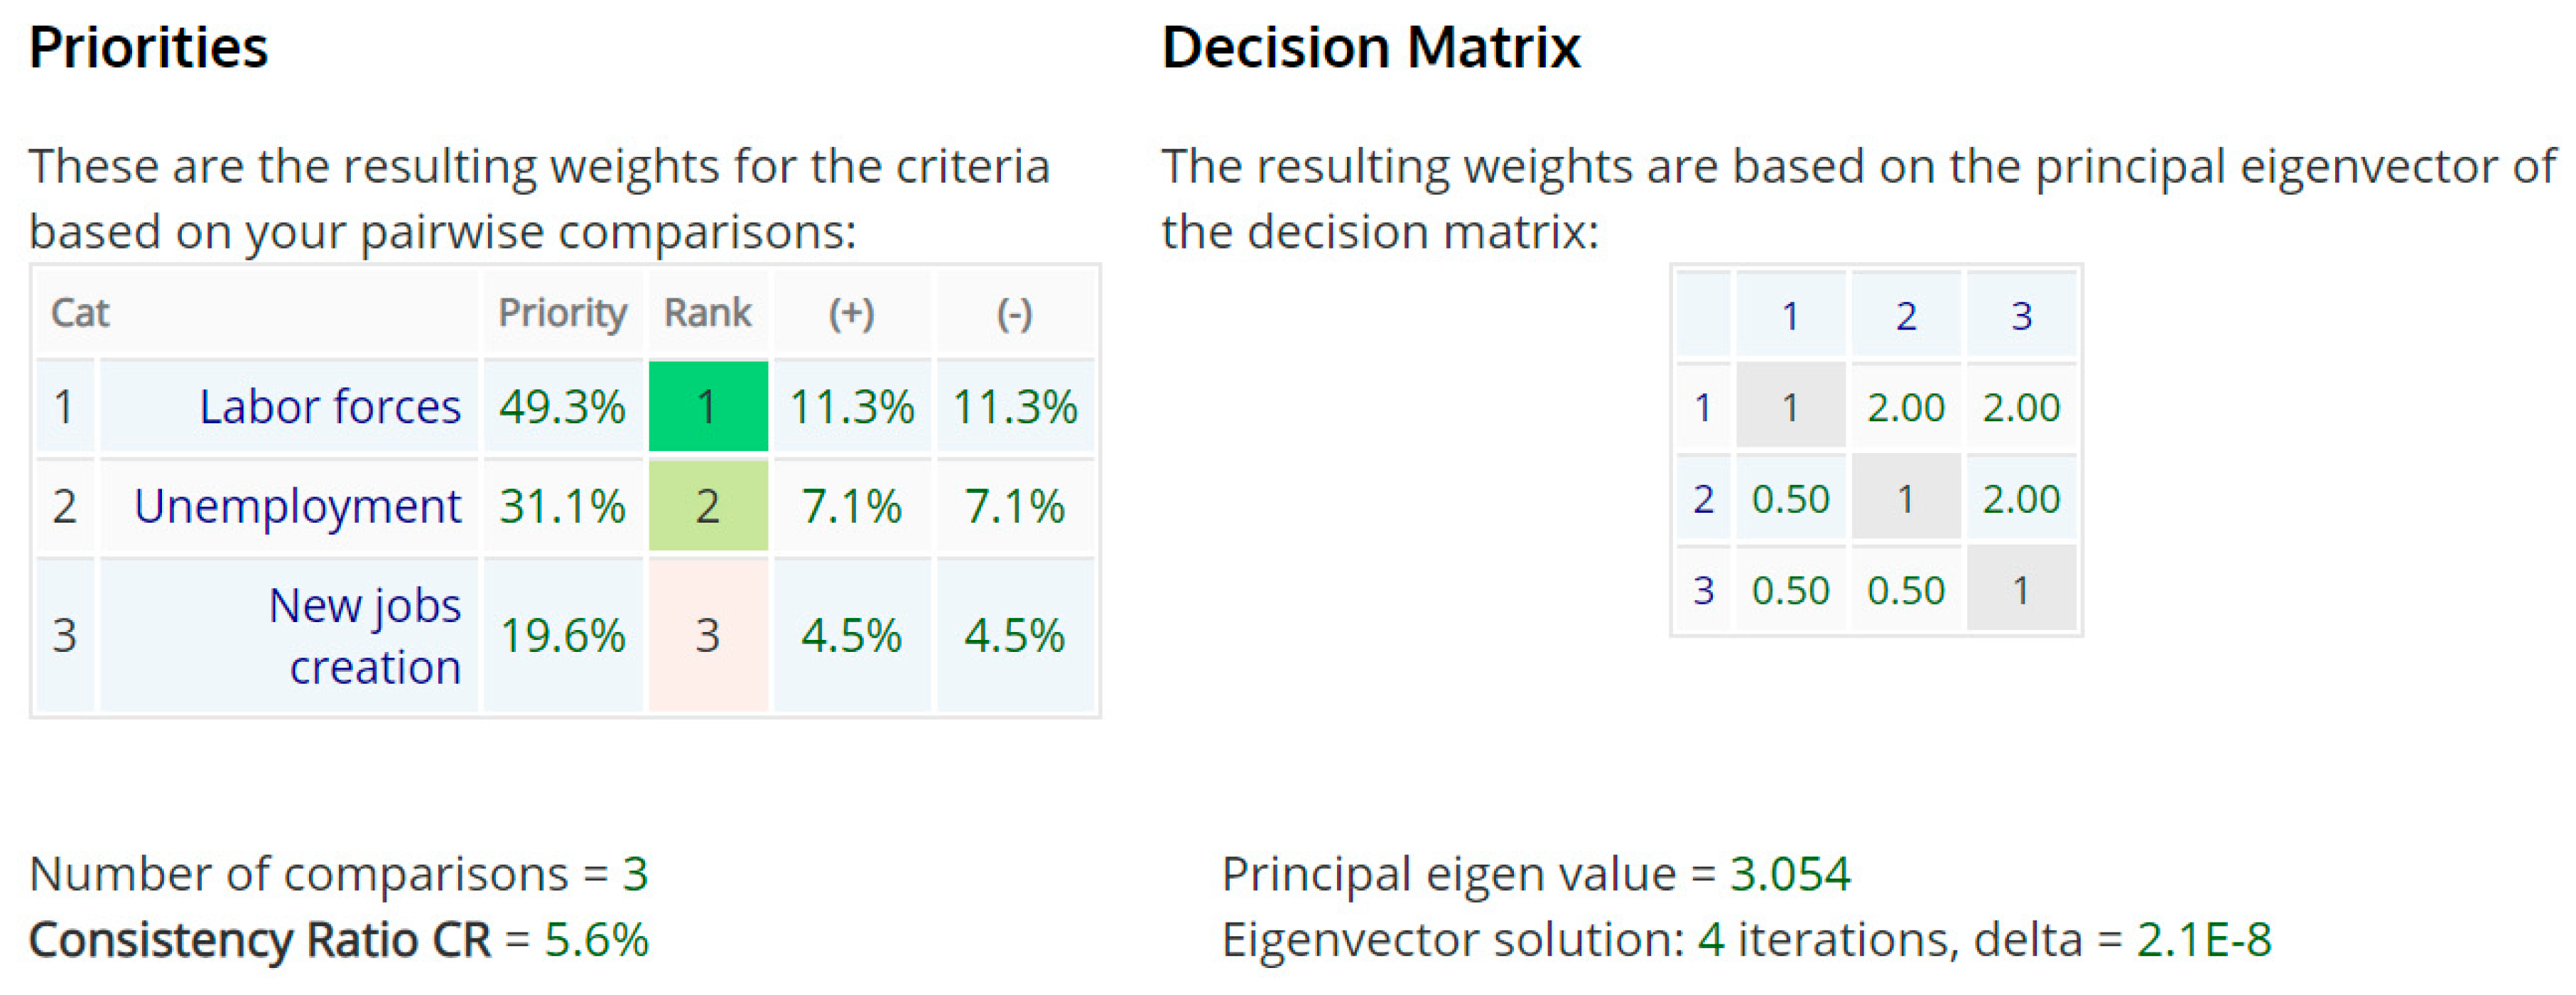This screenshot has width=2576, height=995.
Task: Click the (-) column header
Action: pyautogui.click(x=1014, y=313)
